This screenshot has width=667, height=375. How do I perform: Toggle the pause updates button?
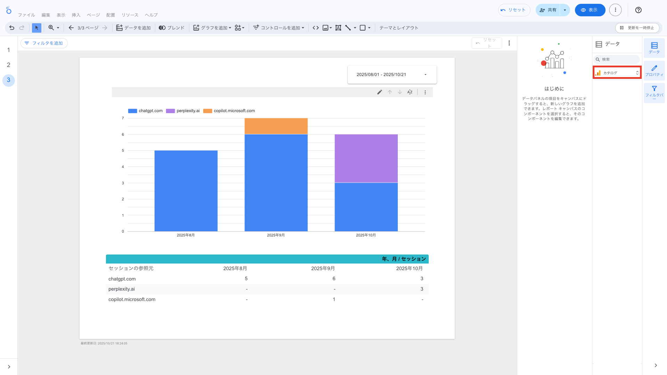(x=637, y=28)
